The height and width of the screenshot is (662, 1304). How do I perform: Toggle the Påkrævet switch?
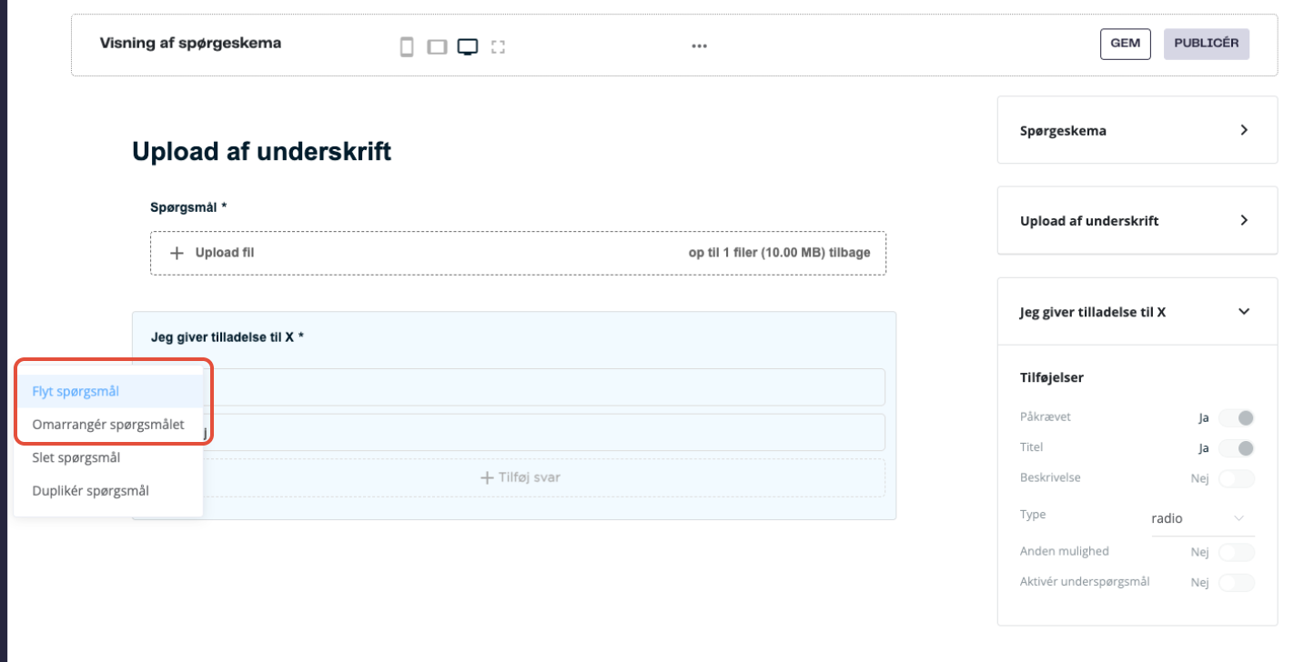pyautogui.click(x=1237, y=418)
